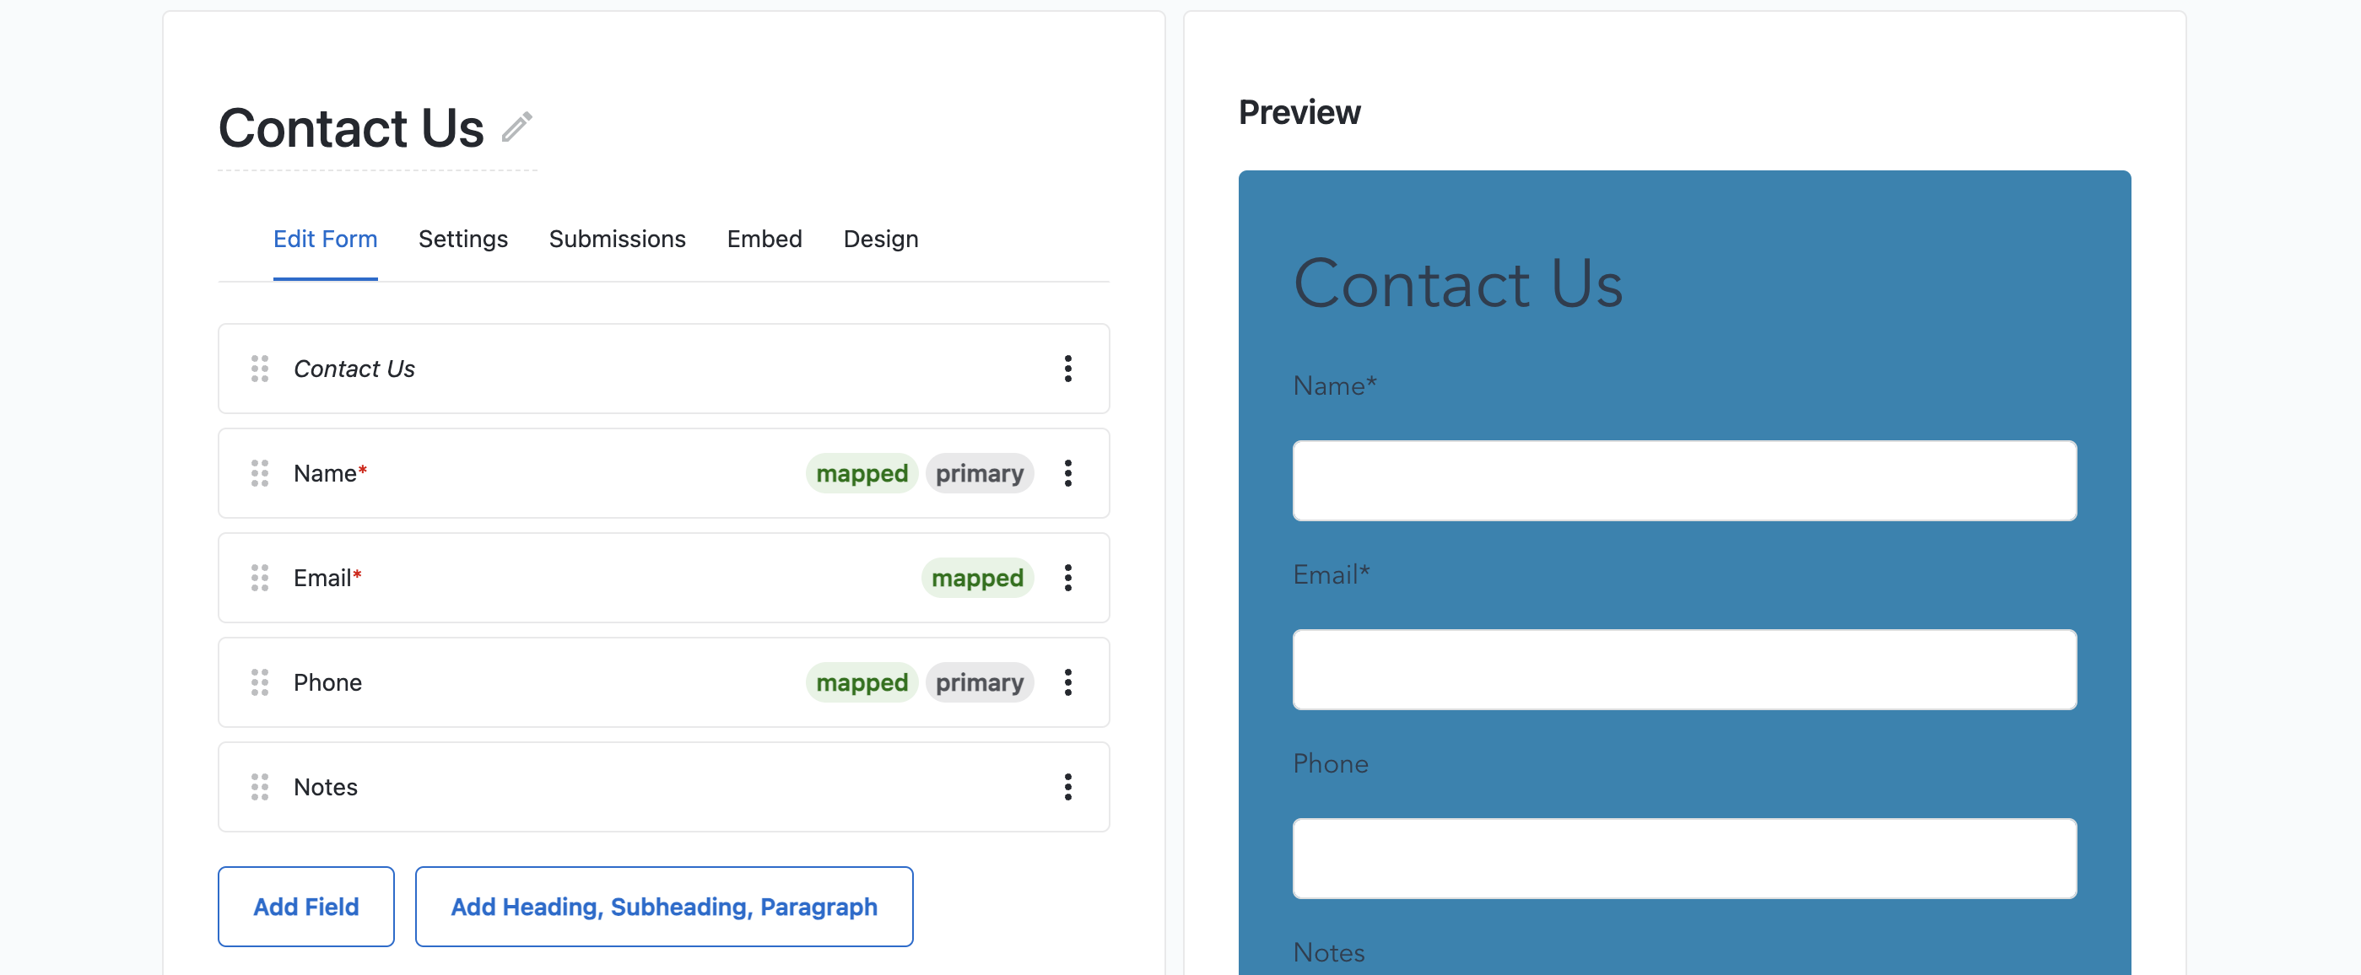Switch to the Settings tab
The image size is (2361, 975).
[x=463, y=240]
